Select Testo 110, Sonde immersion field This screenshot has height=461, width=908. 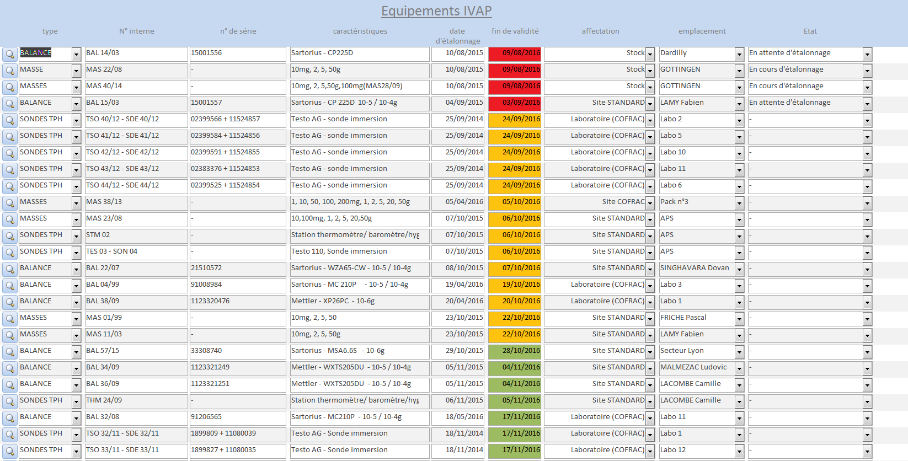tap(360, 253)
